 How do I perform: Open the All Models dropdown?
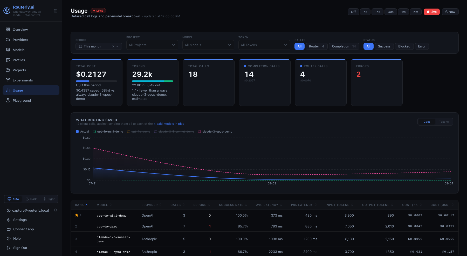[208, 45]
